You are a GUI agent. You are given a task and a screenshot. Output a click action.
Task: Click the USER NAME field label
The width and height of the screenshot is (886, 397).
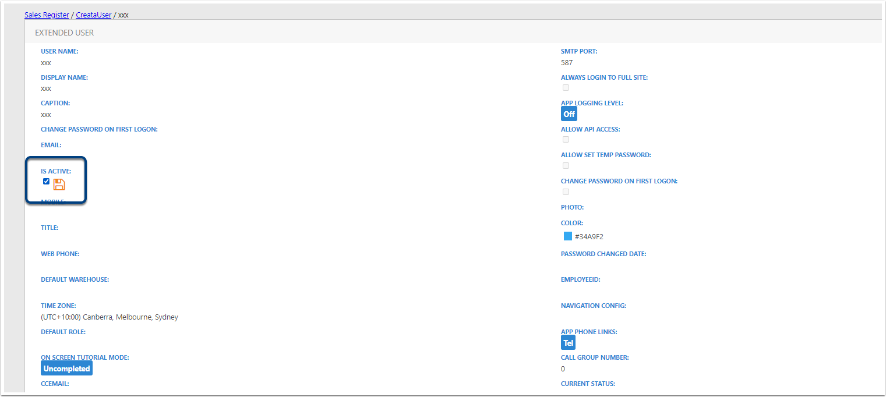tap(59, 51)
